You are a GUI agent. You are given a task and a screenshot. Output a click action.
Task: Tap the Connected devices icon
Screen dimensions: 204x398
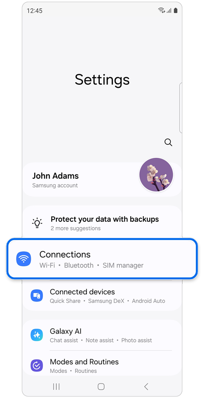(37, 296)
